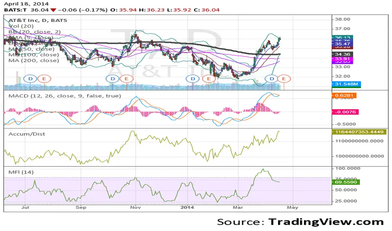
Task: Click the 33.91 magenta price tag
Action: 342,59
